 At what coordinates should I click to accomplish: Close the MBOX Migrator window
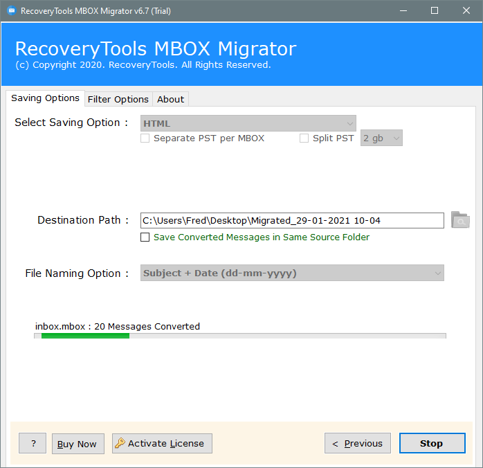click(466, 11)
